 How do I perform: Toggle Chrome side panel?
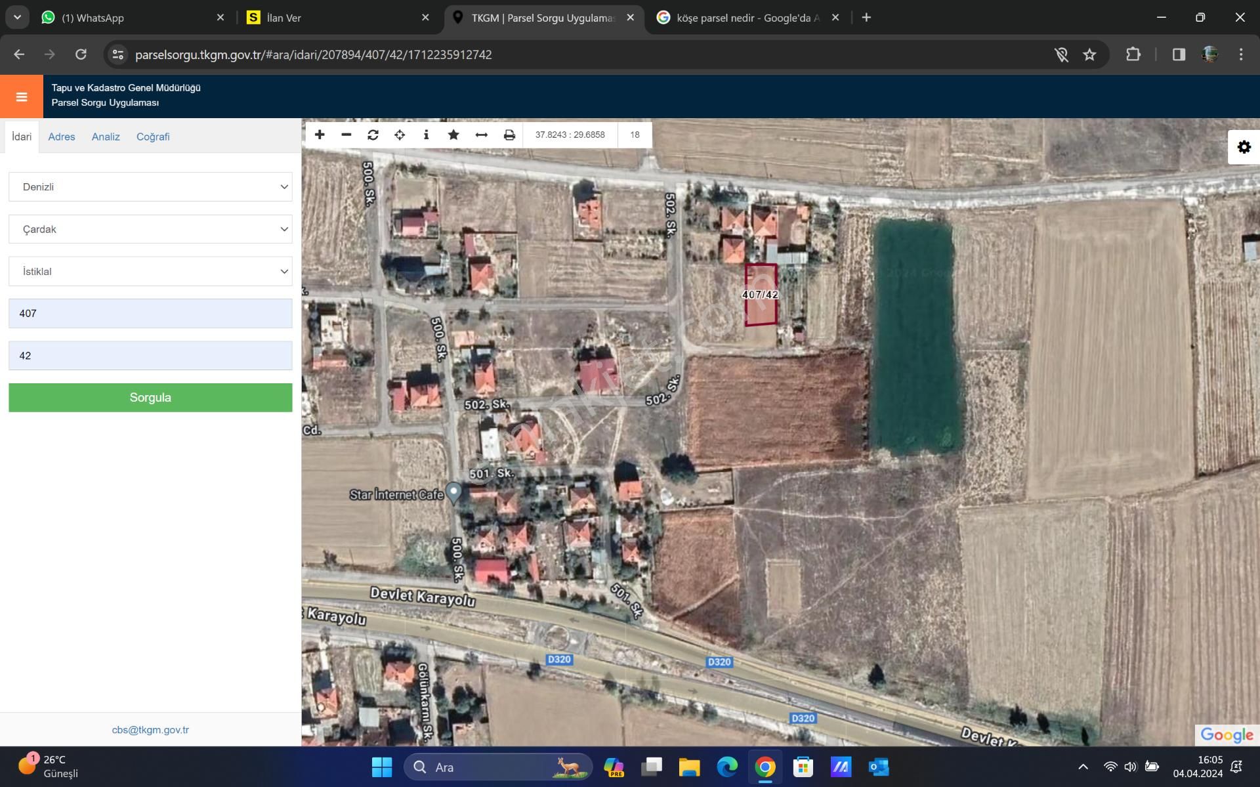[1179, 54]
